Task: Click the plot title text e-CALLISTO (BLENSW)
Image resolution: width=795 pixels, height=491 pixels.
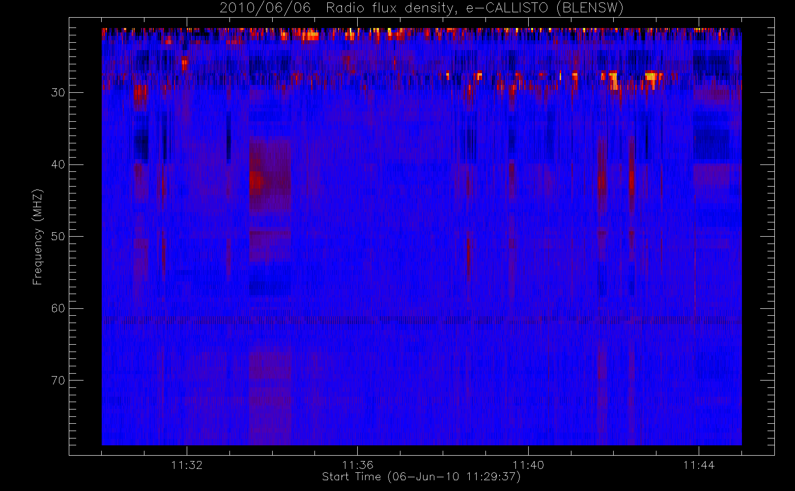Action: click(545, 8)
